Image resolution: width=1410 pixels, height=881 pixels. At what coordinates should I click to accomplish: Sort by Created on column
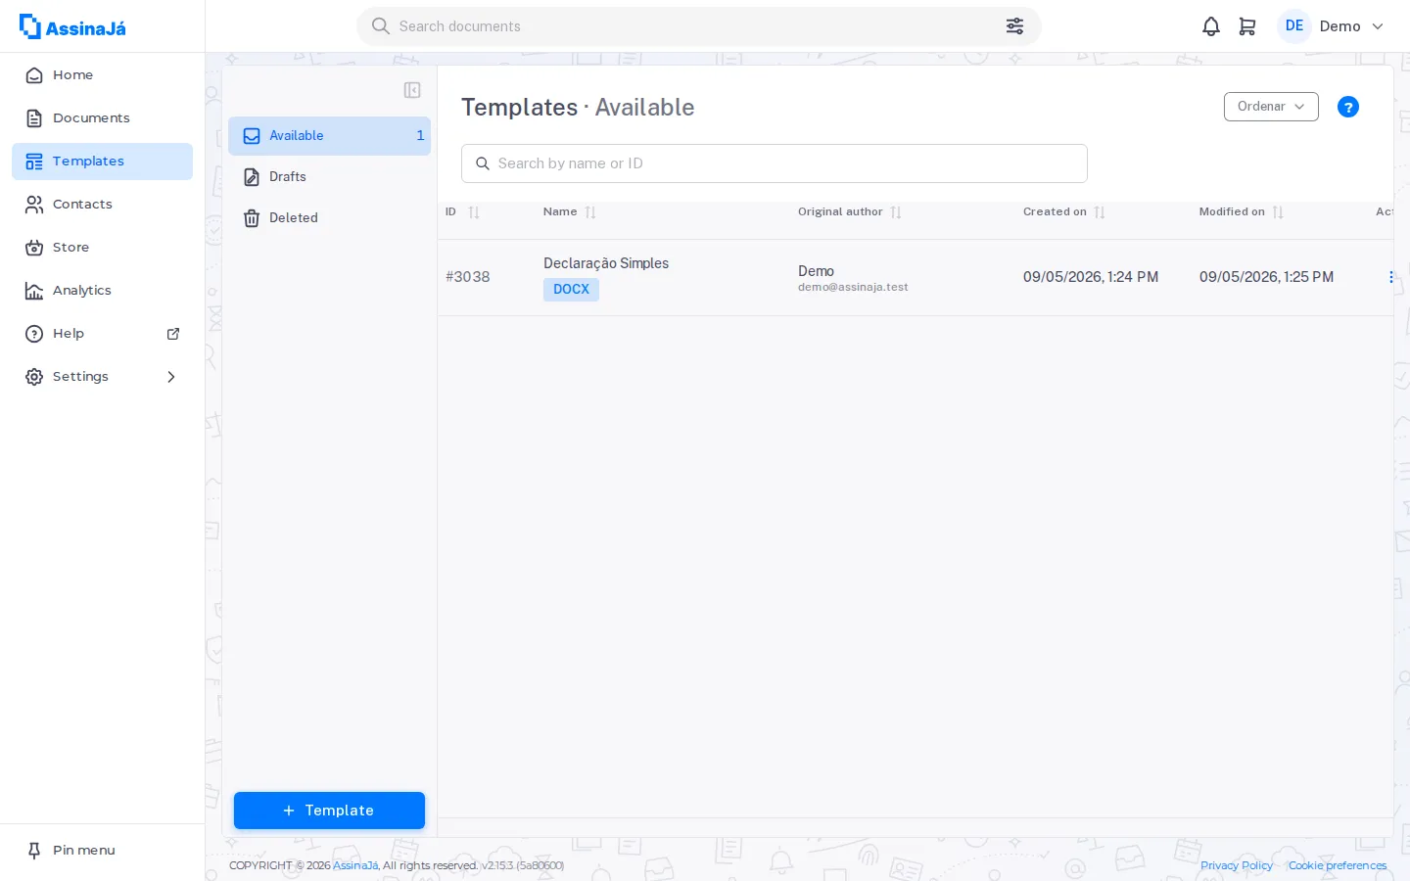pos(1100,212)
